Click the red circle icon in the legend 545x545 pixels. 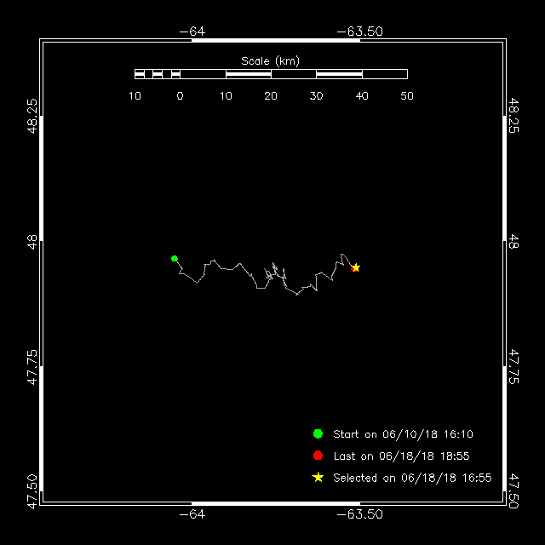(318, 456)
